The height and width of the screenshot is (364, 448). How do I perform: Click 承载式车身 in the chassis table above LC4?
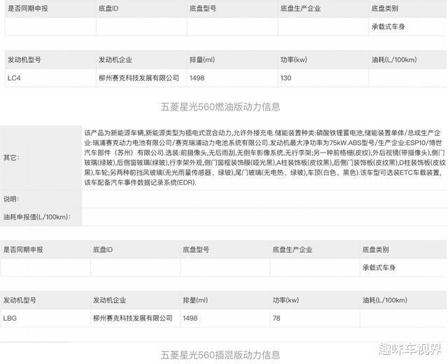coord(388,27)
